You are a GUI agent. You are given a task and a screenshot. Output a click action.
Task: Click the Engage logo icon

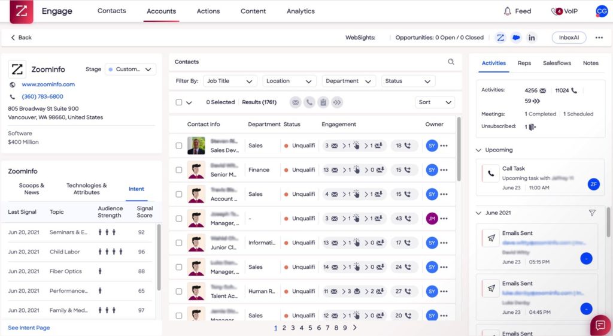[21, 11]
